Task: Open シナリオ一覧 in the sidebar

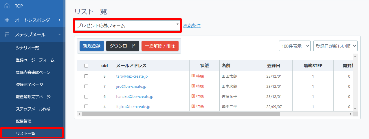Action: coord(27,48)
